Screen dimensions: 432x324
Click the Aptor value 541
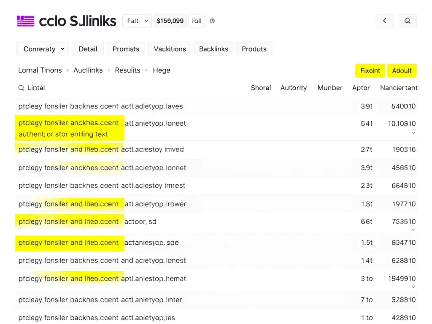pos(367,124)
